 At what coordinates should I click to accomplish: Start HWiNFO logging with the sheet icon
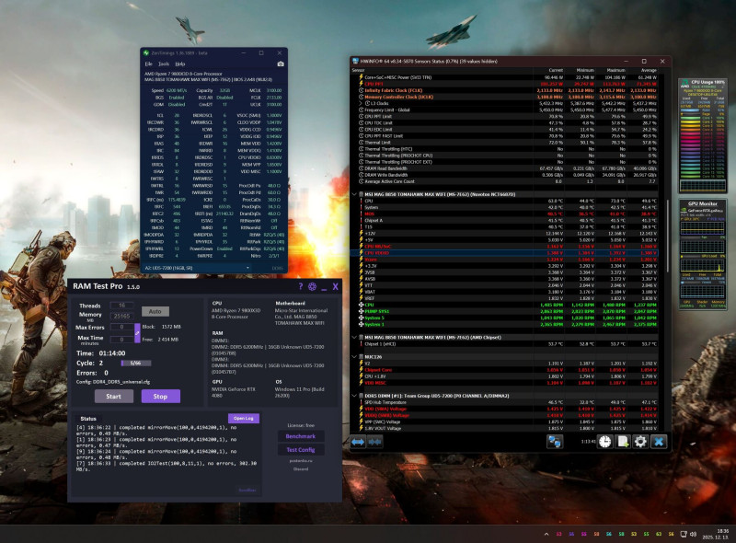coord(623,442)
